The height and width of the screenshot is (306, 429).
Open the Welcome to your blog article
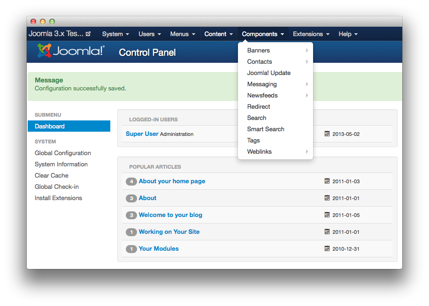(170, 215)
